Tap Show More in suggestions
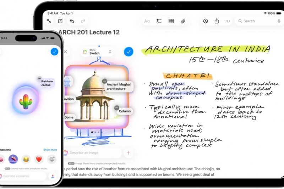284x189 pixels. click(x=50, y=150)
